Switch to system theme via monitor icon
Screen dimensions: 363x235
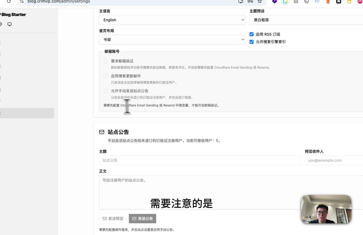click(10, 24)
